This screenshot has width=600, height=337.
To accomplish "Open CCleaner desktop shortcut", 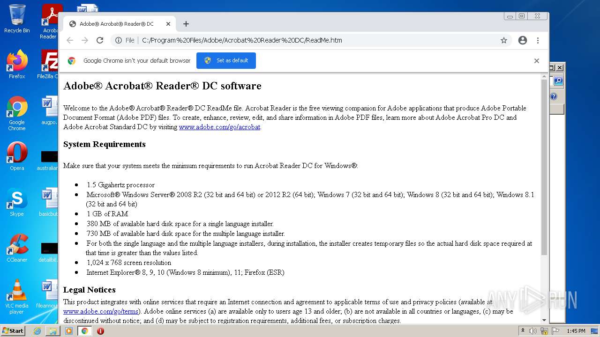I will pos(17,248).
